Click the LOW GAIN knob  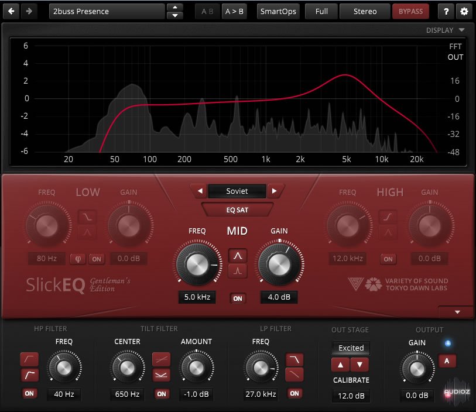pyautogui.click(x=129, y=226)
